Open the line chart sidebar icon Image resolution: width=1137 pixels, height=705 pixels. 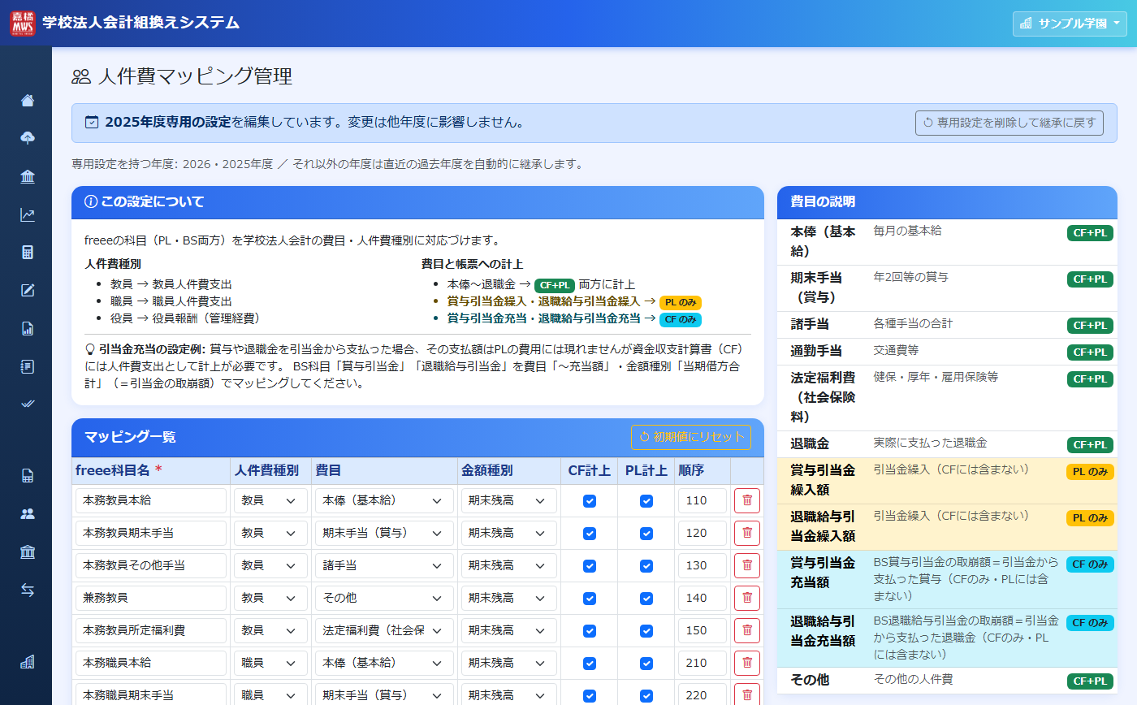(x=28, y=215)
